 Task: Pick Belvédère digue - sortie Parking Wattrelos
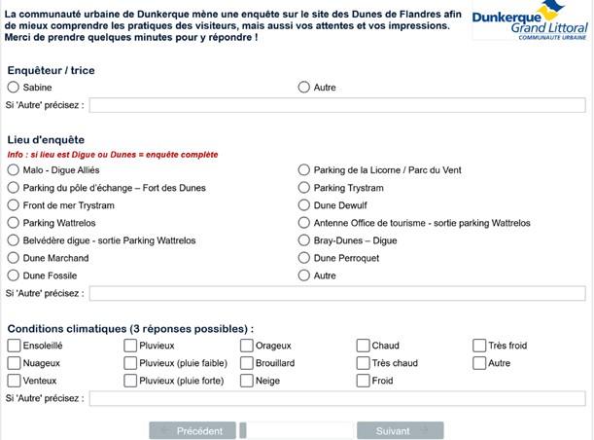click(14, 240)
